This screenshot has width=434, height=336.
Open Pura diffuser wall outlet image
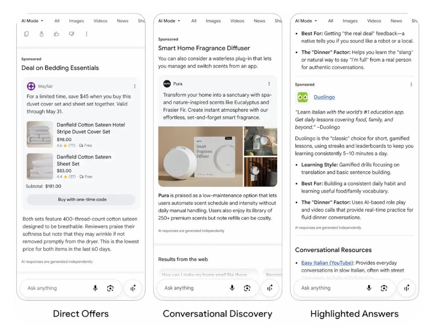click(260, 172)
